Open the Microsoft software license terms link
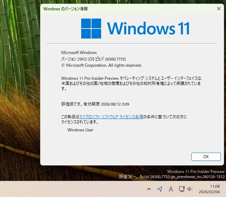 [111, 117]
